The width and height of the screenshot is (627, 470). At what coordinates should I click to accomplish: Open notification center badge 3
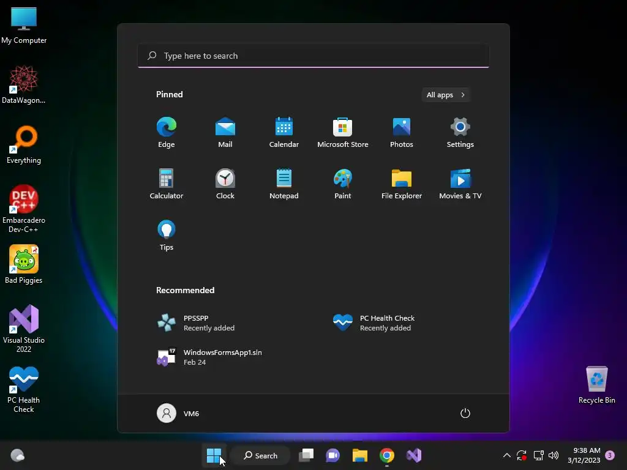click(610, 455)
